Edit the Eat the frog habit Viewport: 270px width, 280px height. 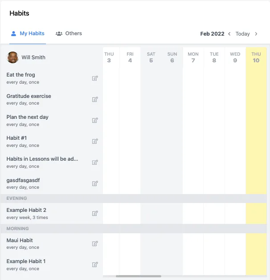(x=95, y=78)
